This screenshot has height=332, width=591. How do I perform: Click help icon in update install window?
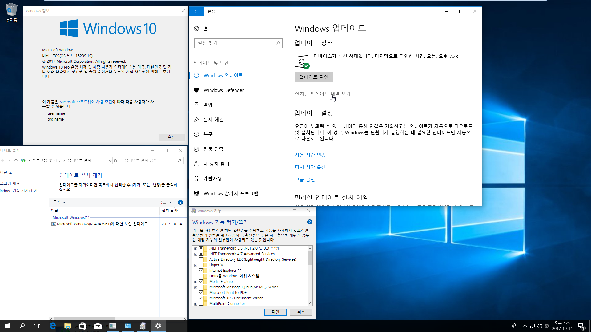(180, 202)
